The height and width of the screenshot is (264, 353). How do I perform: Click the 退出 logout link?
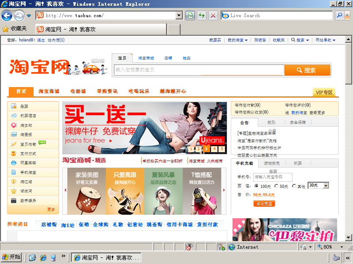[41, 40]
